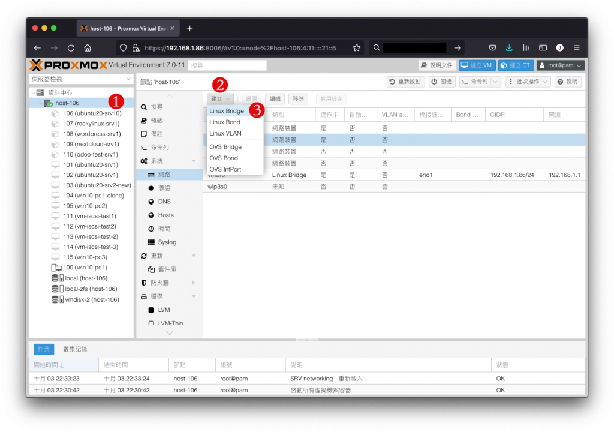Viewport: 614px width, 432px height.
Task: Choose OVS Bond from the menu
Action: click(x=234, y=158)
